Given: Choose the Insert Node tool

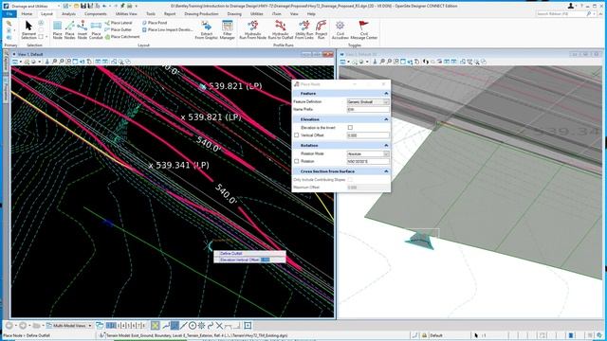Looking at the screenshot, I should pyautogui.click(x=83, y=30).
